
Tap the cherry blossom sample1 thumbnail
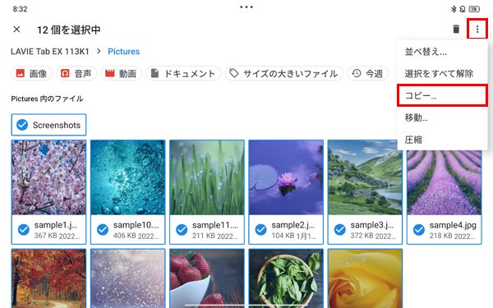tap(48, 177)
